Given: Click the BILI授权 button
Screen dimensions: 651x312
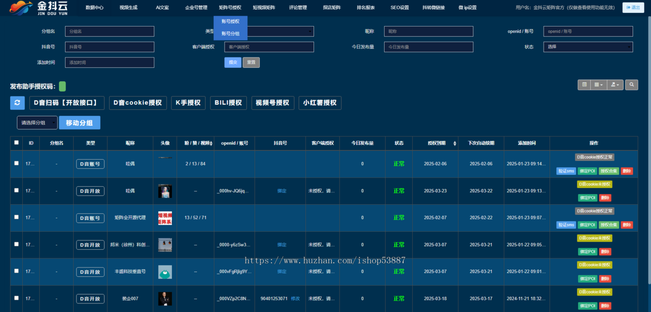Looking at the screenshot, I should click(228, 103).
